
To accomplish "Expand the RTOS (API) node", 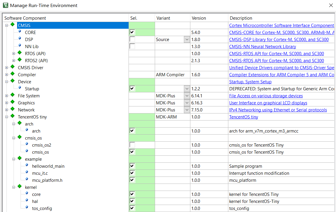I will point(14,54).
